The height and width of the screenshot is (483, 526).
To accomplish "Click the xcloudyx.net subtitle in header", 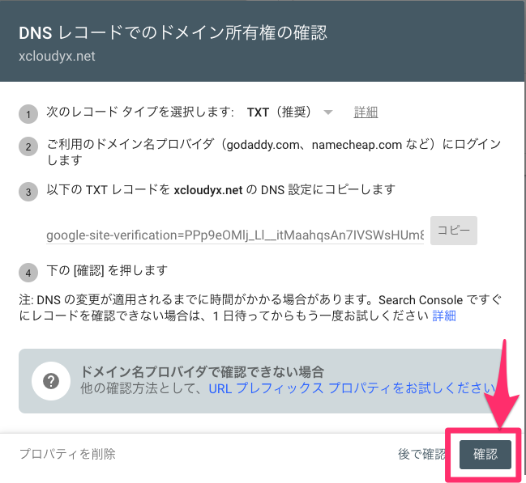I will click(57, 57).
